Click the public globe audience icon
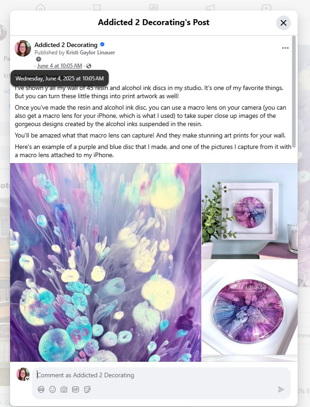 (89, 66)
